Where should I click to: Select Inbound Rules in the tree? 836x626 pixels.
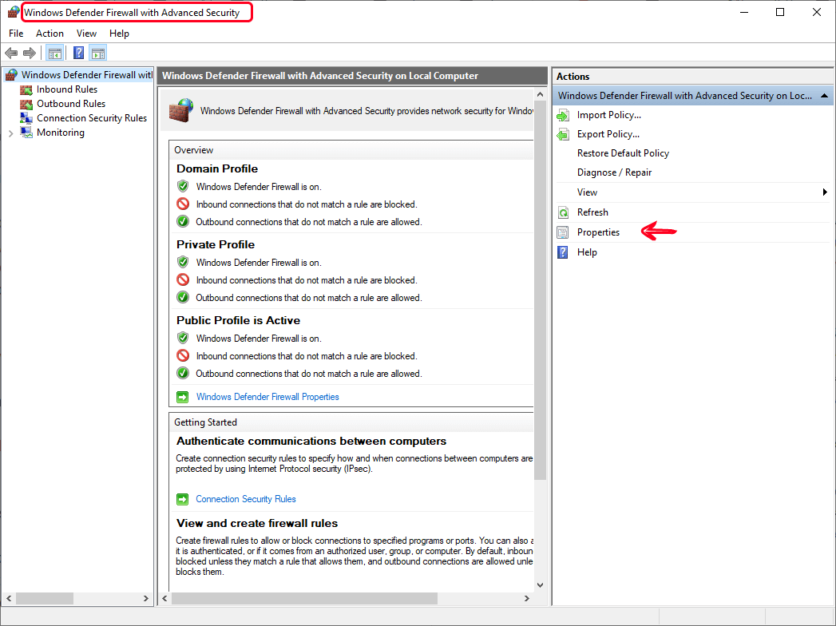(x=66, y=89)
